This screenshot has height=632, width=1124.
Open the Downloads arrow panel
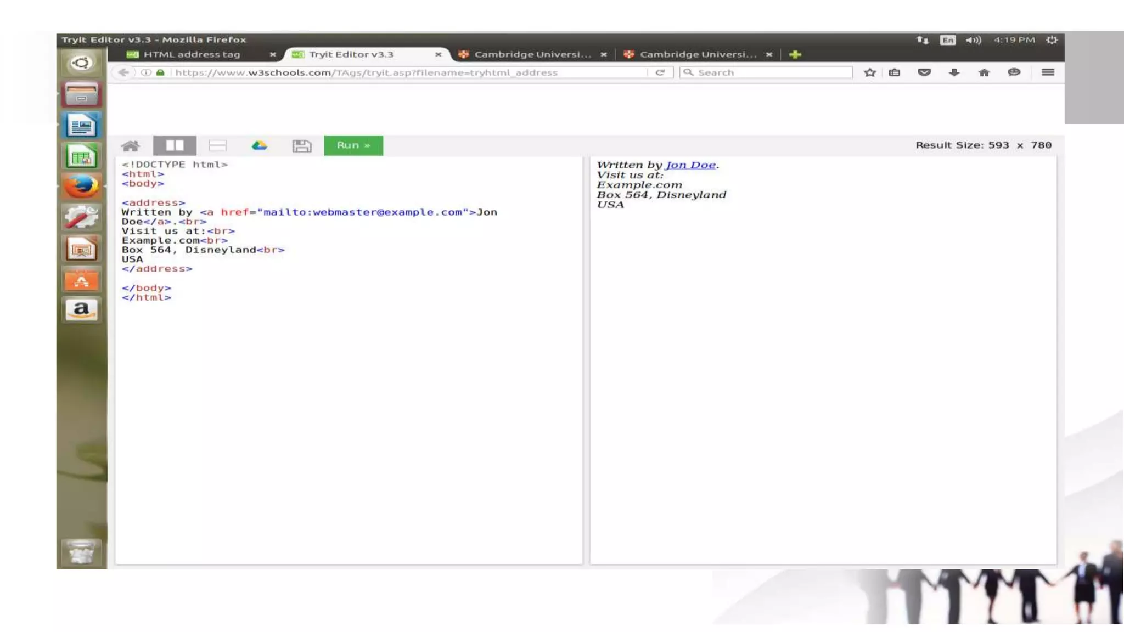pos(954,72)
